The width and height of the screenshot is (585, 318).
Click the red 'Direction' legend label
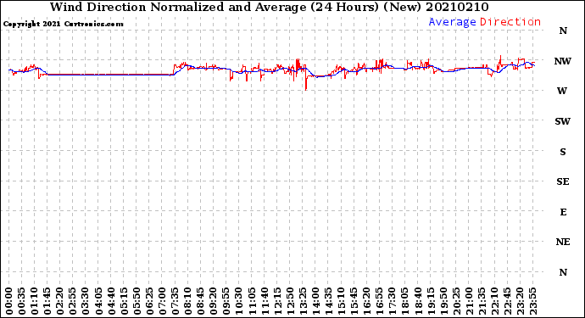510,22
